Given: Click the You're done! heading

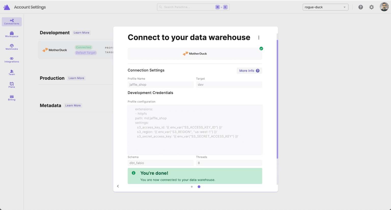Looking at the screenshot, I should click(154, 173).
